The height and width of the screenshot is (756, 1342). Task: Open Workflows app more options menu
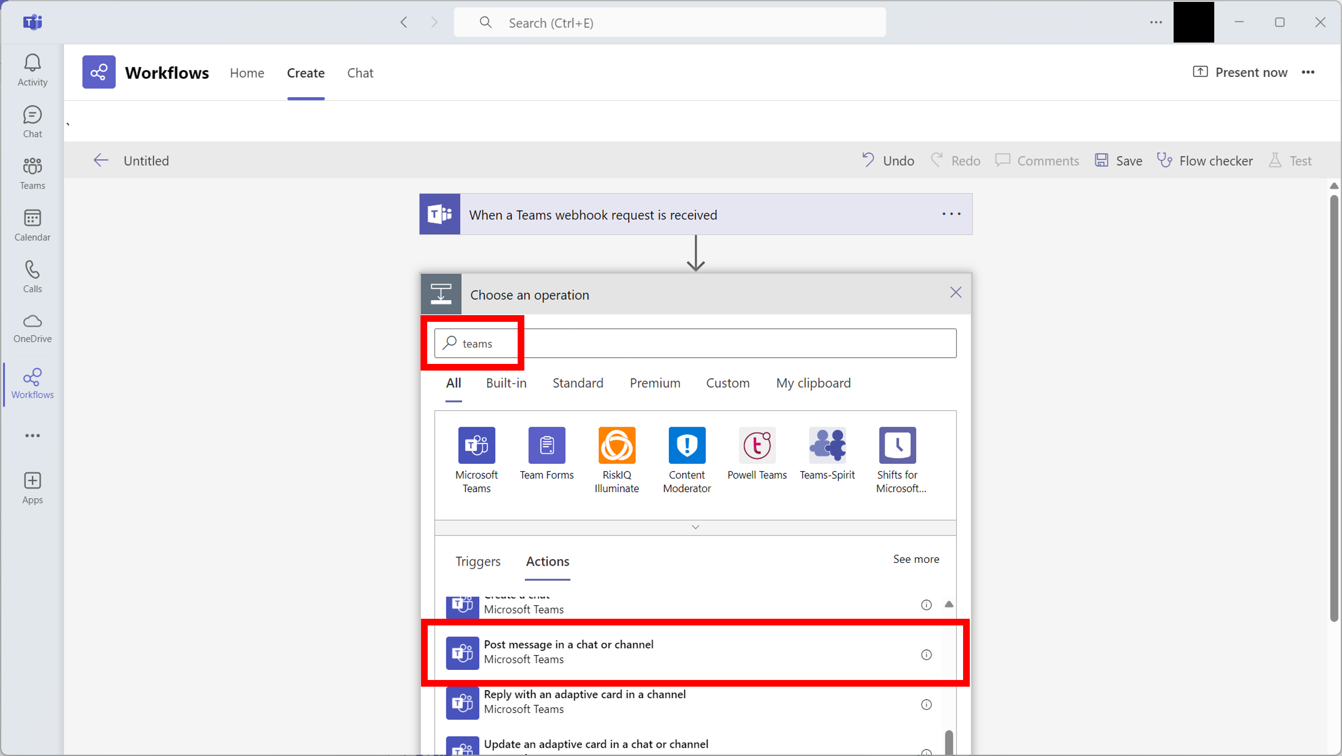[x=1308, y=72]
